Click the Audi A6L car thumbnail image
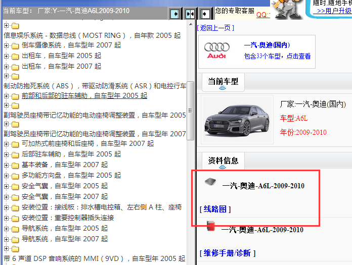Screen dimensions: 352x265 tap(237, 120)
